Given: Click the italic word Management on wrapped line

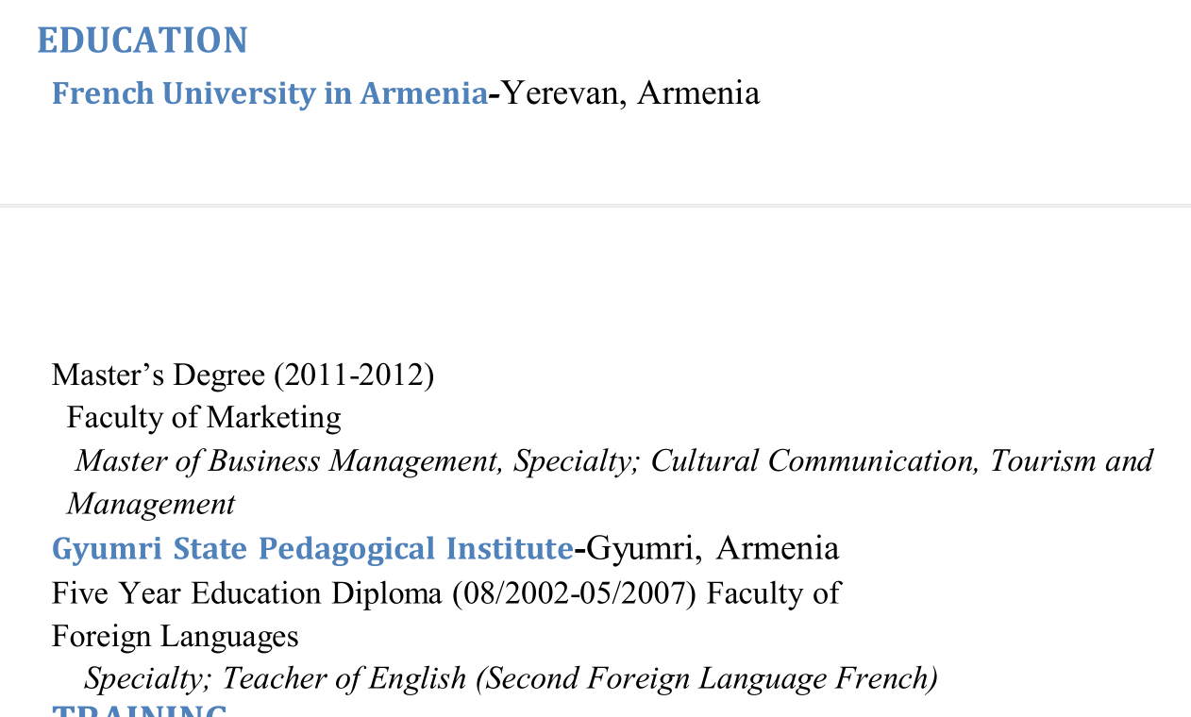Looking at the screenshot, I should pos(151,504).
